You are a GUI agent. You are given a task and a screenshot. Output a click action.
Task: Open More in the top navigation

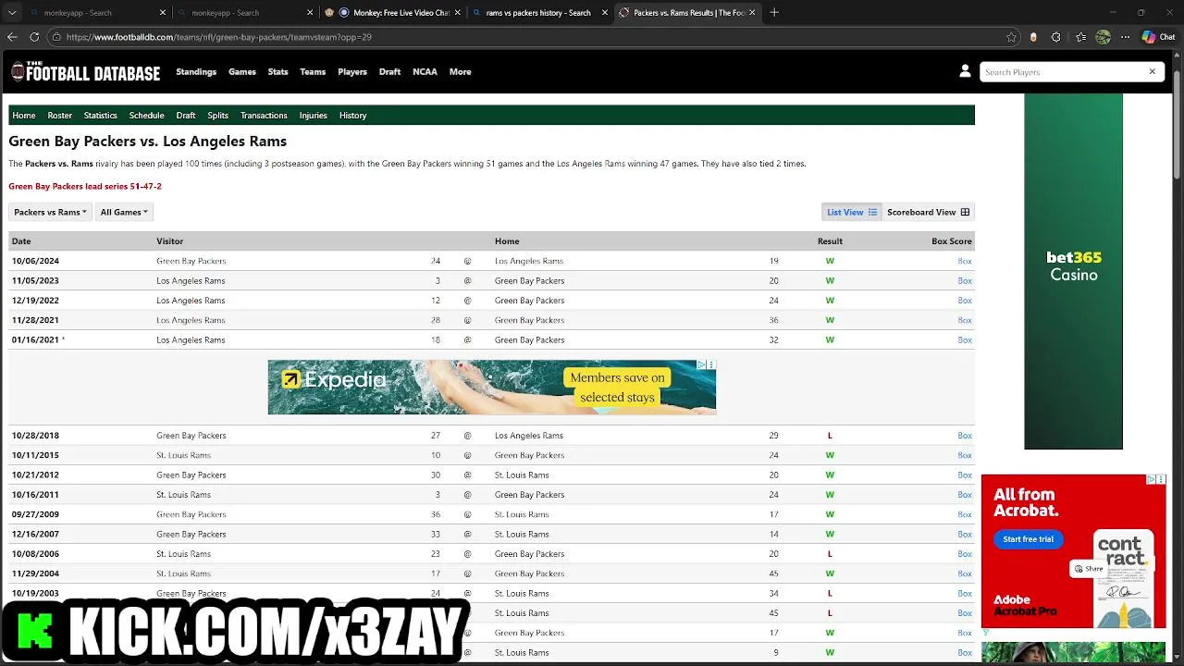461,71
